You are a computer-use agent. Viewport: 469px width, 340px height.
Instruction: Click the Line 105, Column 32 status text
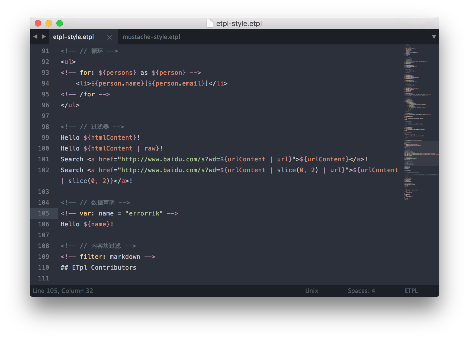tap(63, 291)
